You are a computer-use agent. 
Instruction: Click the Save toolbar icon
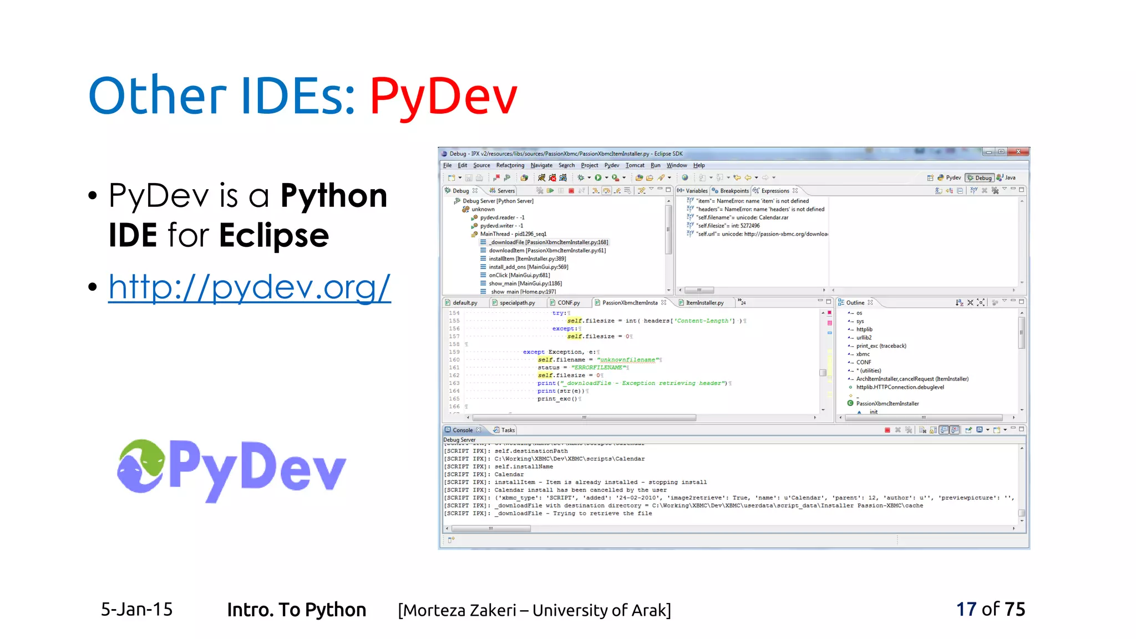[469, 177]
